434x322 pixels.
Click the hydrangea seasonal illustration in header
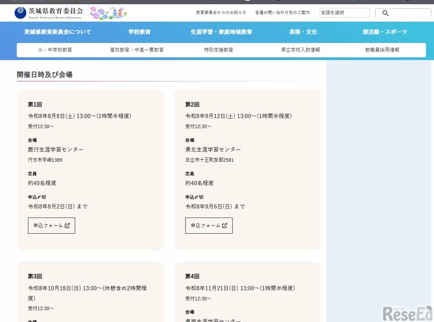coord(108,13)
